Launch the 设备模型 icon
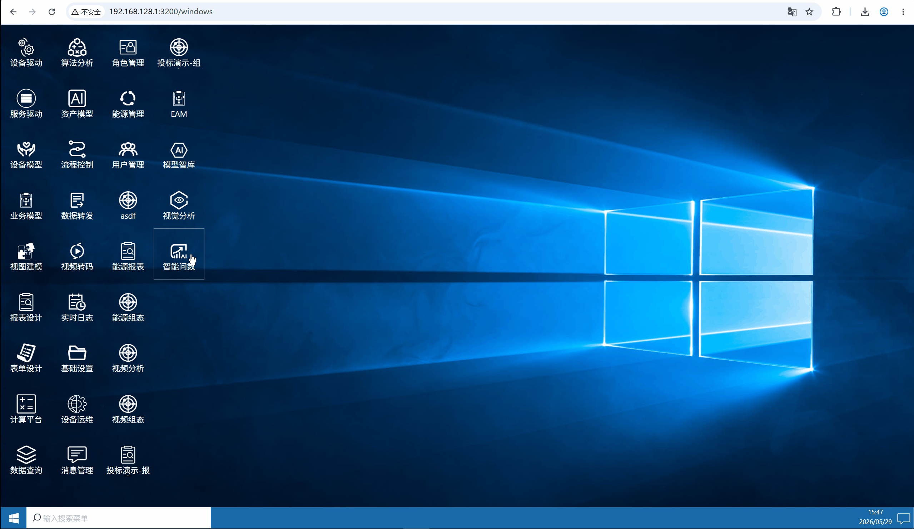 click(26, 154)
